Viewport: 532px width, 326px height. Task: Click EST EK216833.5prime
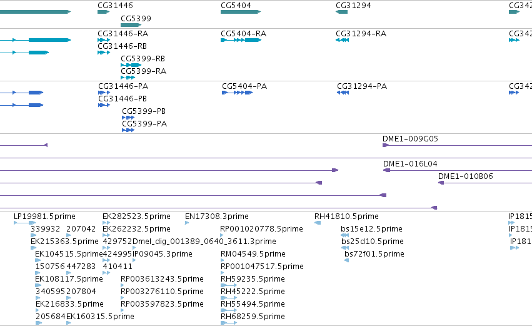69,304
